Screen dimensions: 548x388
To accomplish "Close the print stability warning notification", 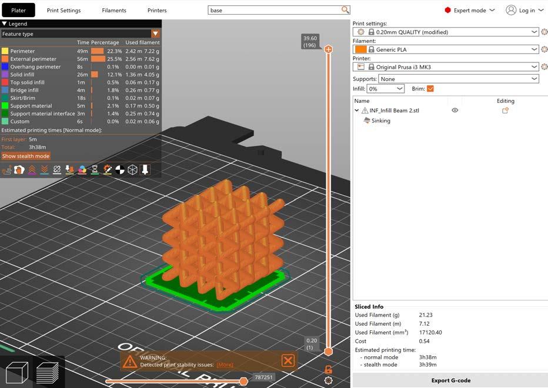I will (x=288, y=360).
